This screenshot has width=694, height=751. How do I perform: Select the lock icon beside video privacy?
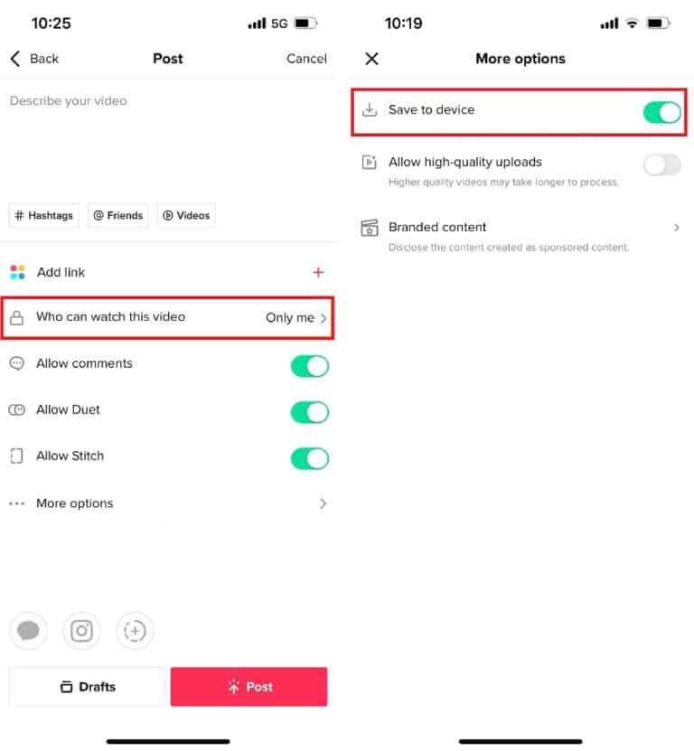[18, 317]
